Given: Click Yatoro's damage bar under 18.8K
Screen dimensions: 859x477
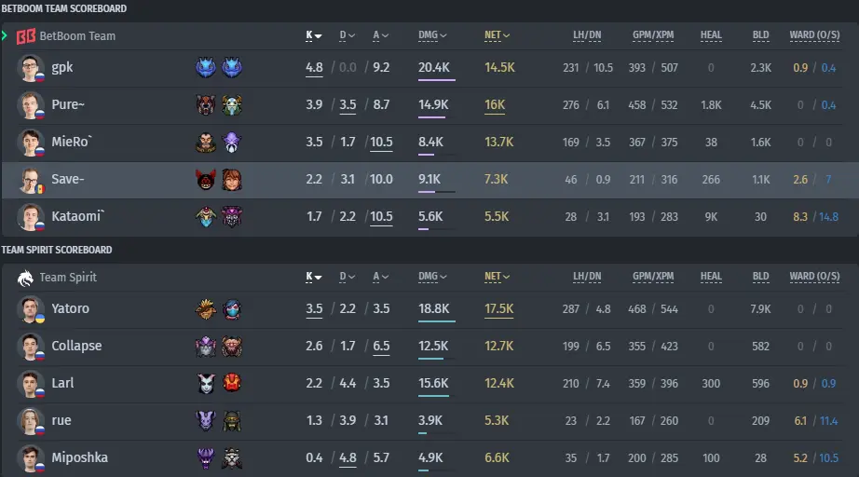Looking at the screenshot, I should pyautogui.click(x=436, y=321).
